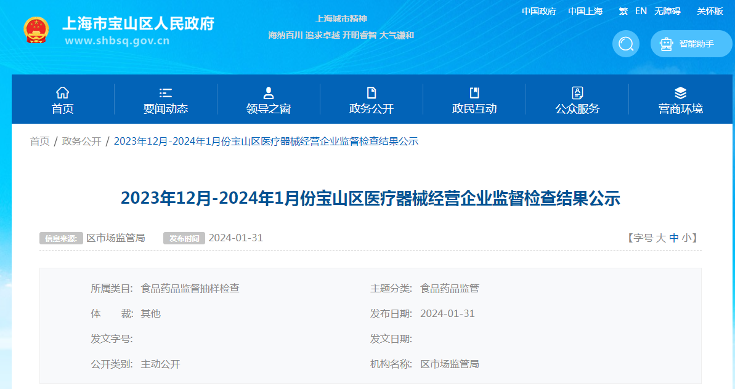The image size is (735, 389).
Task: Go to 首页 in the breadcrumb
Action: pyautogui.click(x=40, y=142)
